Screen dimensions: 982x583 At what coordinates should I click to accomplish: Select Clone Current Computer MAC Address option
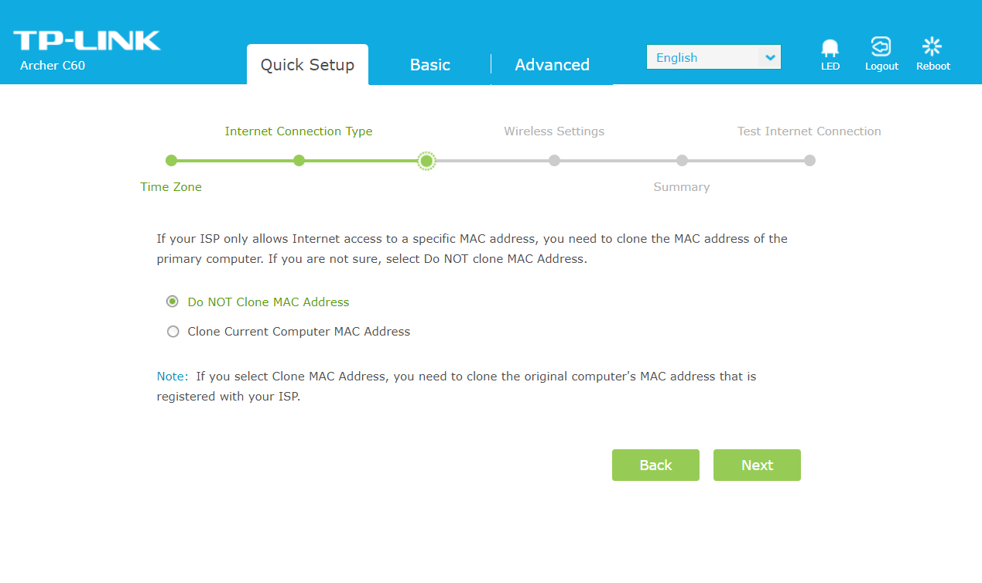tap(173, 332)
